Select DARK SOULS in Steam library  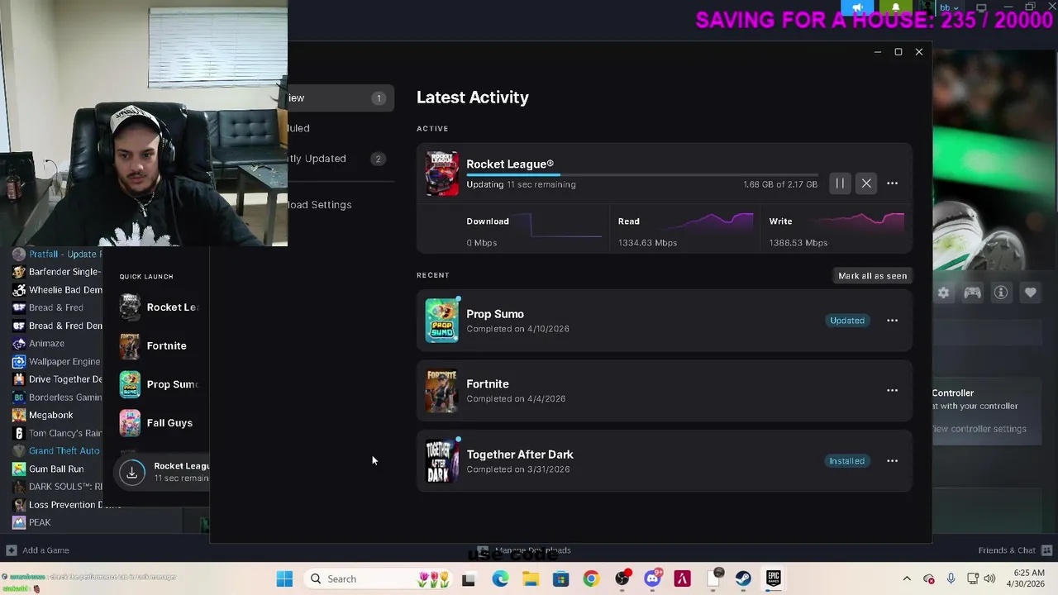[56, 487]
